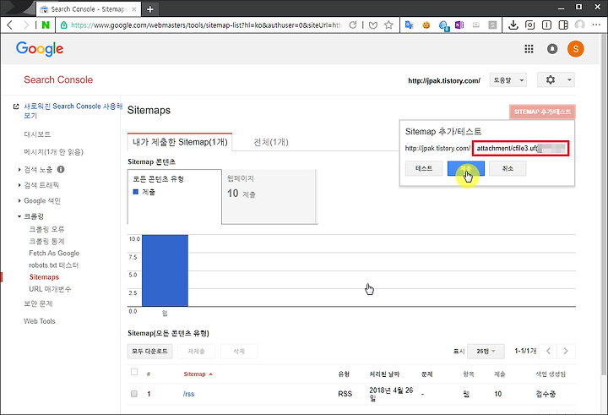Reload the page with the refresh icon
Image resolution: width=608 pixels, height=415 pixels.
(352, 25)
